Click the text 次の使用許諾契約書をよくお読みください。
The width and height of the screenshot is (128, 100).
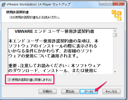coord(35,17)
